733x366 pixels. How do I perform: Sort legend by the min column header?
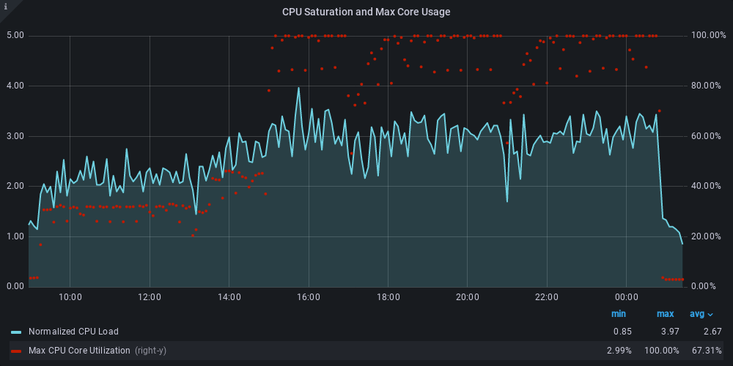[x=619, y=314]
